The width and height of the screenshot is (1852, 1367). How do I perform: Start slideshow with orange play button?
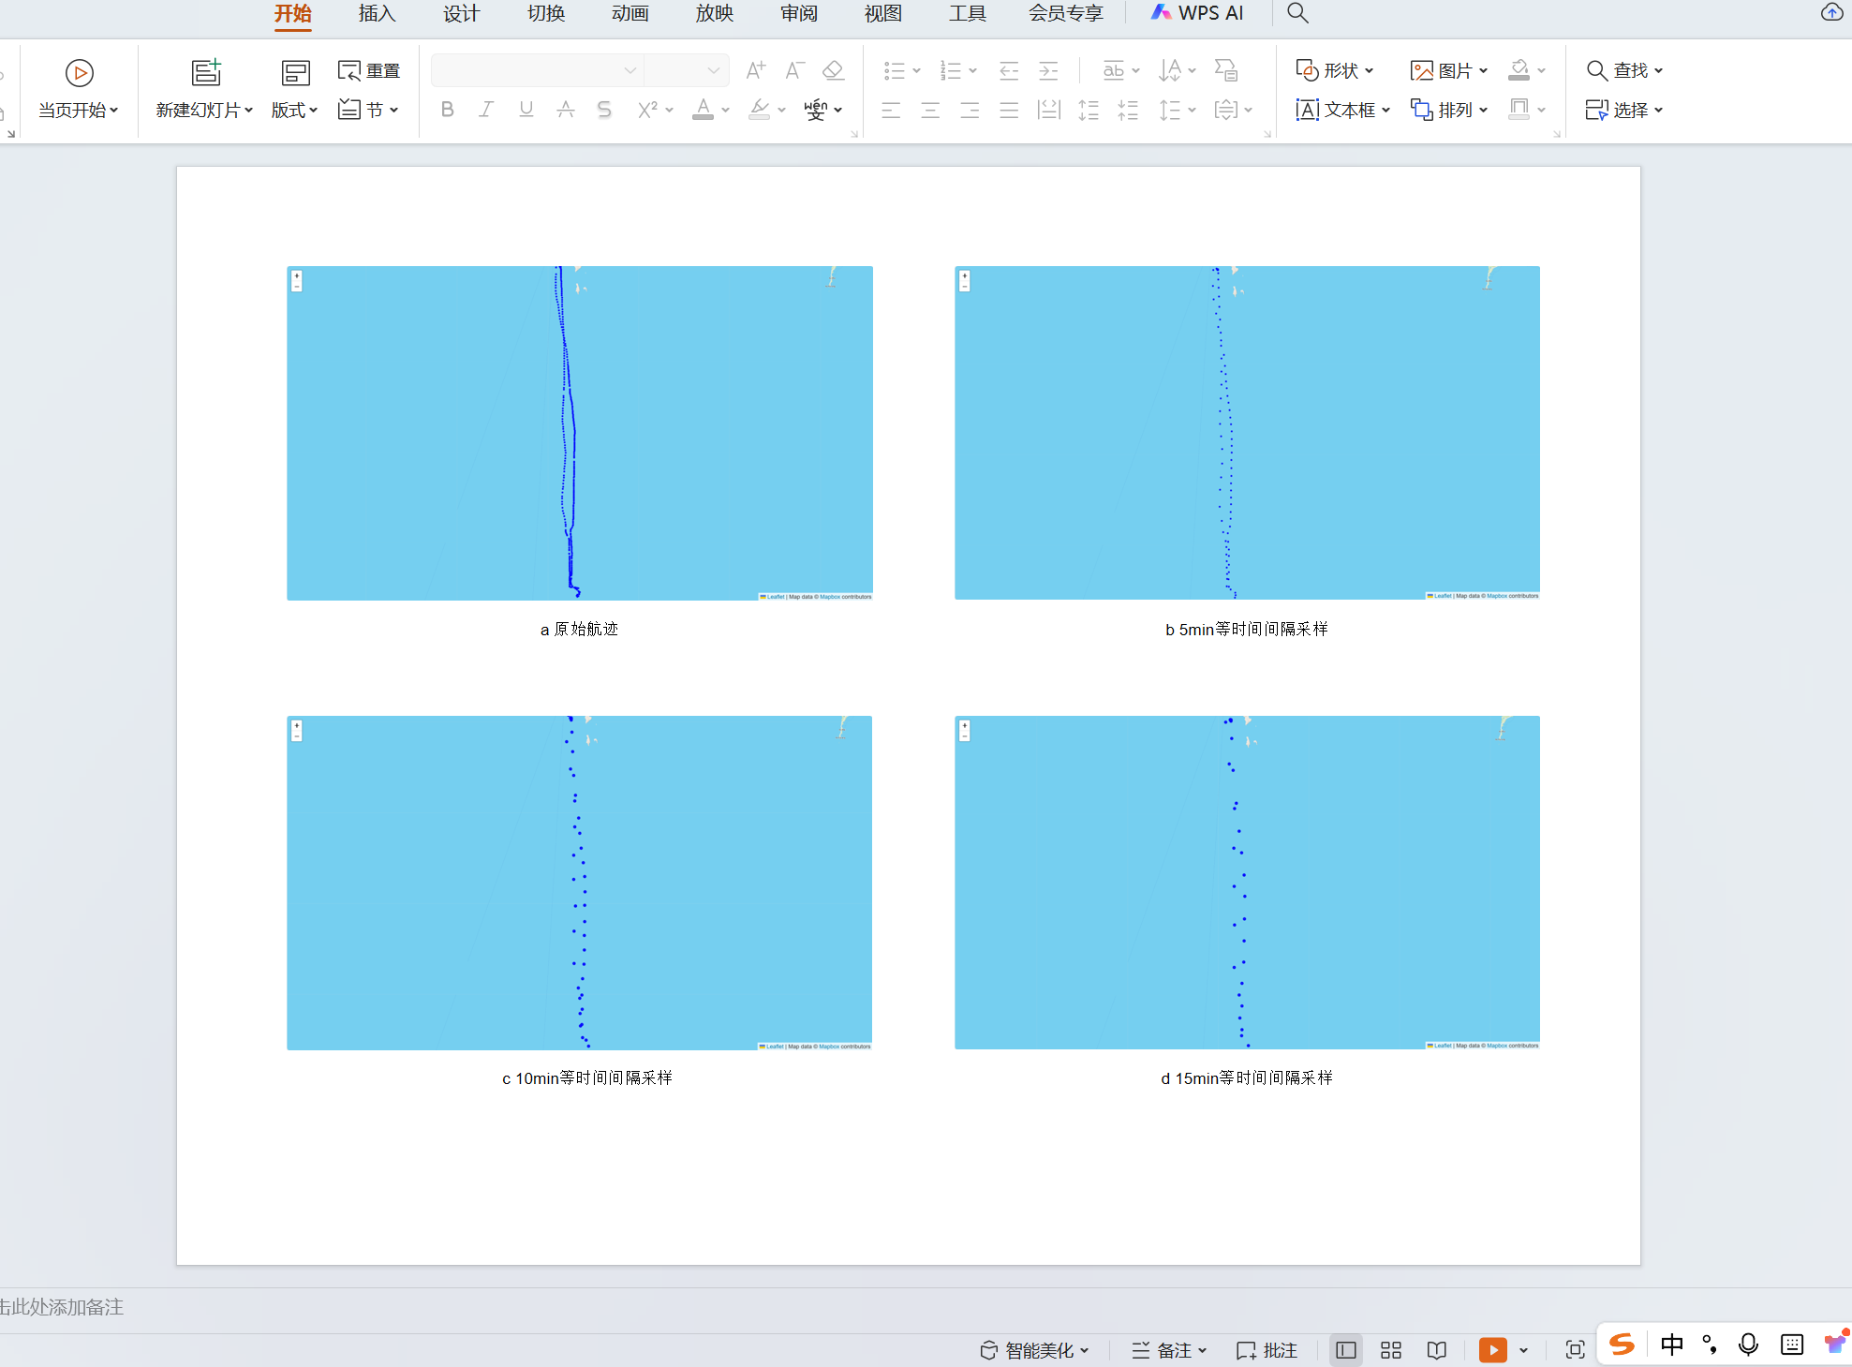click(1492, 1349)
